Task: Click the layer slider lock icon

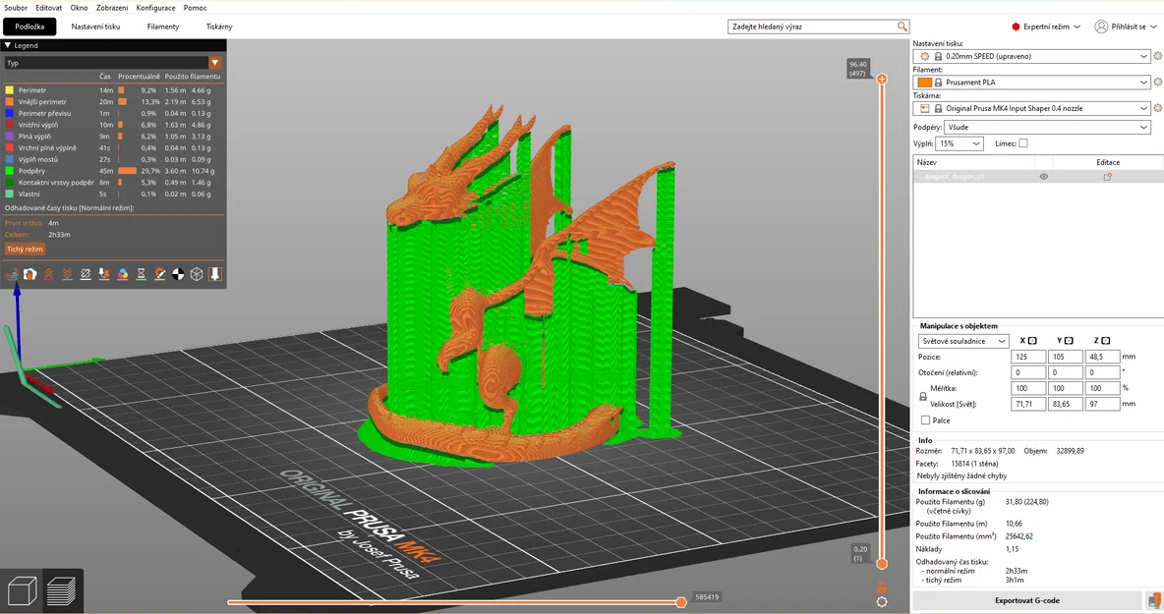Action: pyautogui.click(x=881, y=587)
